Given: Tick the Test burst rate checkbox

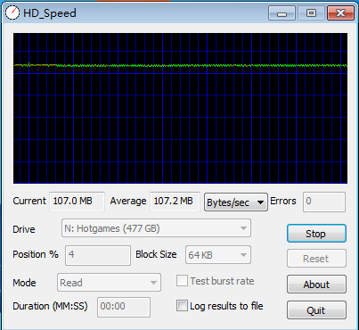Looking at the screenshot, I should click(182, 280).
